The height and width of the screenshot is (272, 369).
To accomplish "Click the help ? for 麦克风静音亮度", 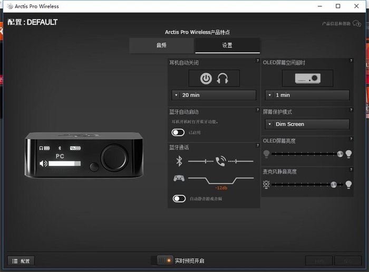I will [351, 170].
